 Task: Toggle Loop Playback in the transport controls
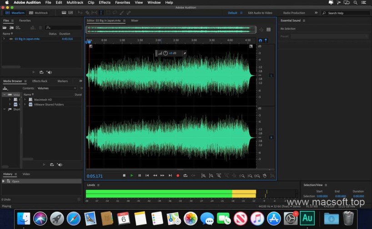point(186,175)
